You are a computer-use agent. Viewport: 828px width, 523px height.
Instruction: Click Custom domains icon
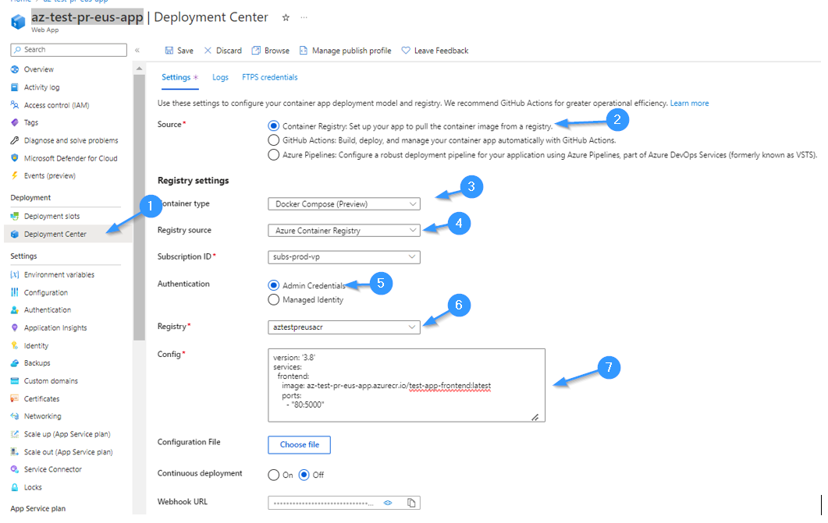[x=15, y=380]
